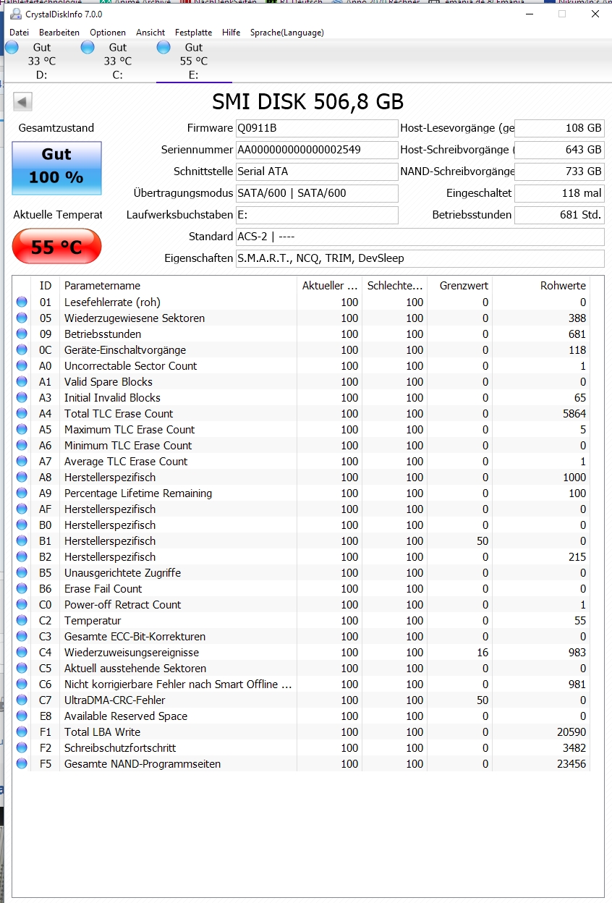Open the Datei menu
Screen dimensions: 612x903
19,33
